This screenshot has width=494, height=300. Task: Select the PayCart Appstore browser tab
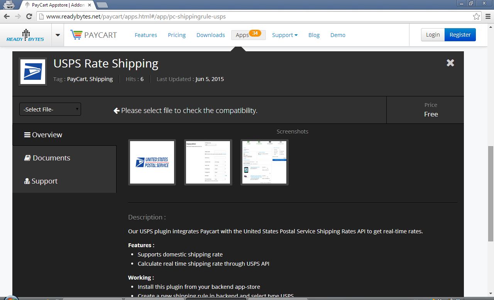[54, 5]
